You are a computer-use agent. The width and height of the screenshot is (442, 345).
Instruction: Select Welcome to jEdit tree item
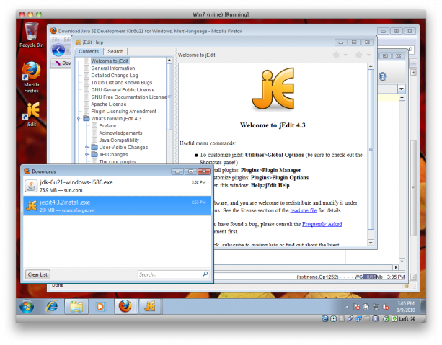(x=110, y=61)
